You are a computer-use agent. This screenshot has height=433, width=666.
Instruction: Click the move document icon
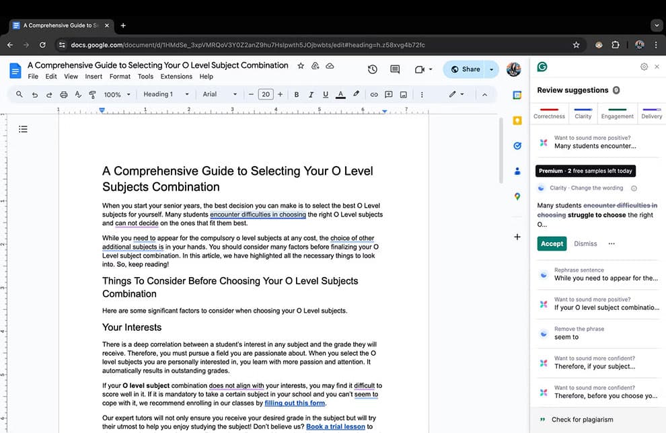tap(315, 66)
